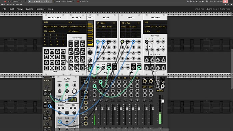Image resolution: width=233 pixels, height=131 pixels.
Task: Move the mixer master fader
Action: [x=163, y=101]
